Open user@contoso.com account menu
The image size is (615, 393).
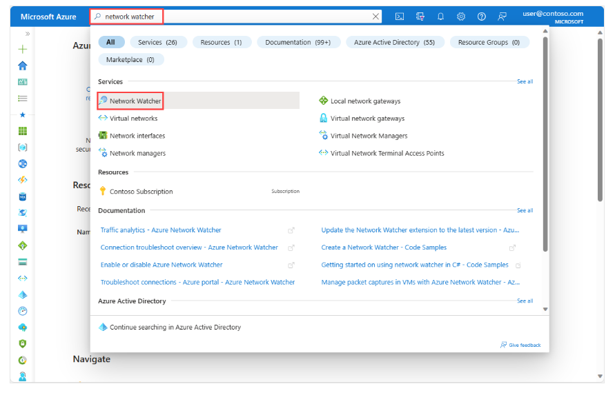coord(553,17)
